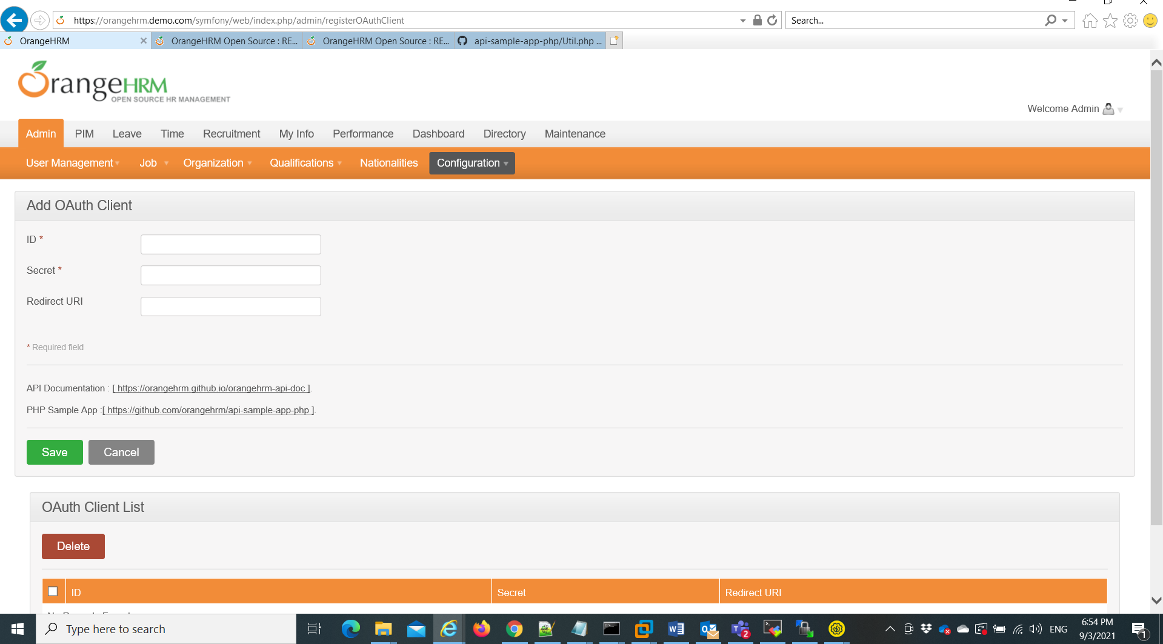
Task: Launch Firefox from the taskbar
Action: click(482, 629)
